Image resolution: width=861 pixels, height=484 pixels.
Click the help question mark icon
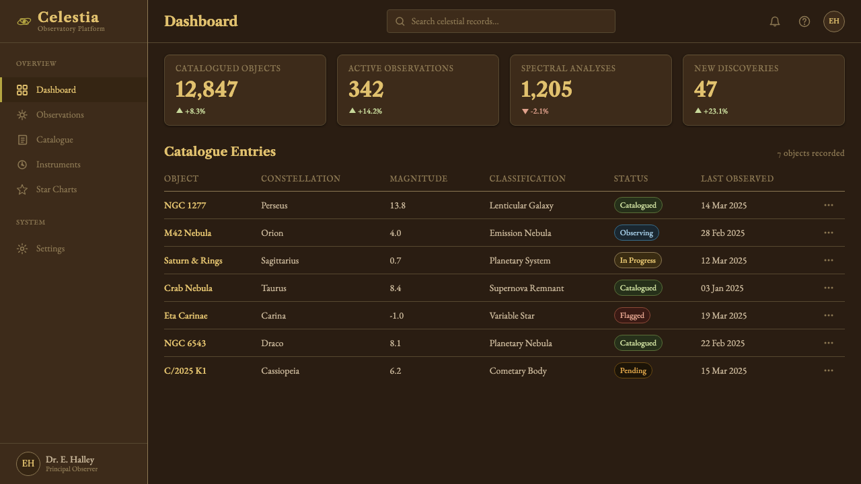coord(804,22)
